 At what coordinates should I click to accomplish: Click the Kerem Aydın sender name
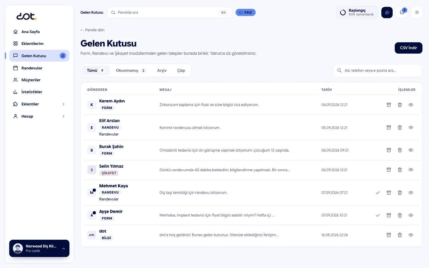pyautogui.click(x=112, y=101)
